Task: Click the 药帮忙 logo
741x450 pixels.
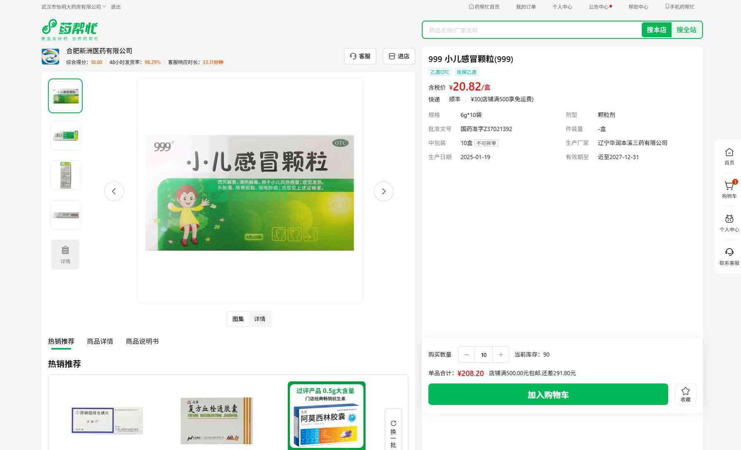Action: click(x=69, y=30)
